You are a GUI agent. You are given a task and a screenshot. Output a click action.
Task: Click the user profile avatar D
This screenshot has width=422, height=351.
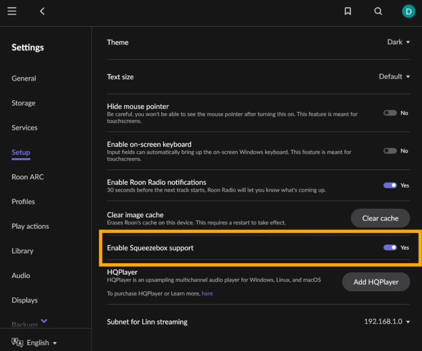[408, 11]
